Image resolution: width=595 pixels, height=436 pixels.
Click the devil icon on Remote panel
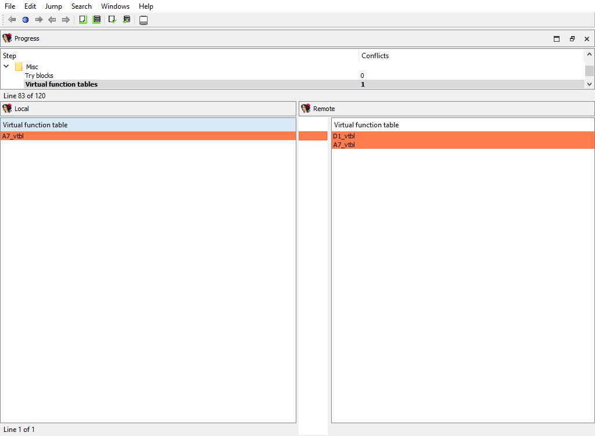click(306, 108)
